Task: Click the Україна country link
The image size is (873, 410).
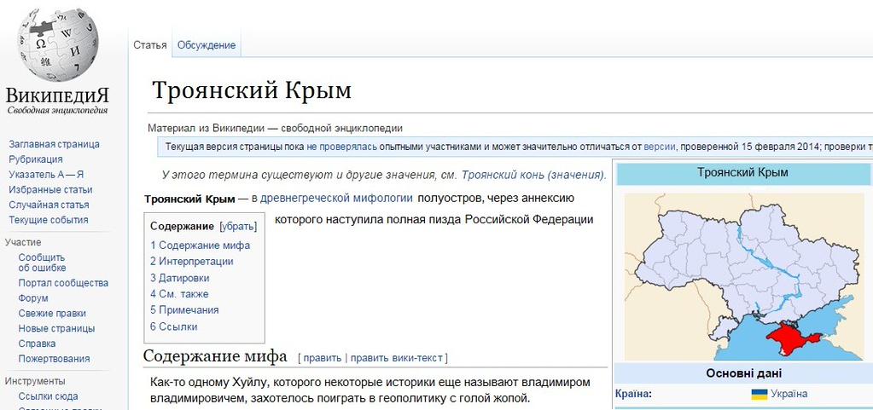Action: click(x=789, y=395)
